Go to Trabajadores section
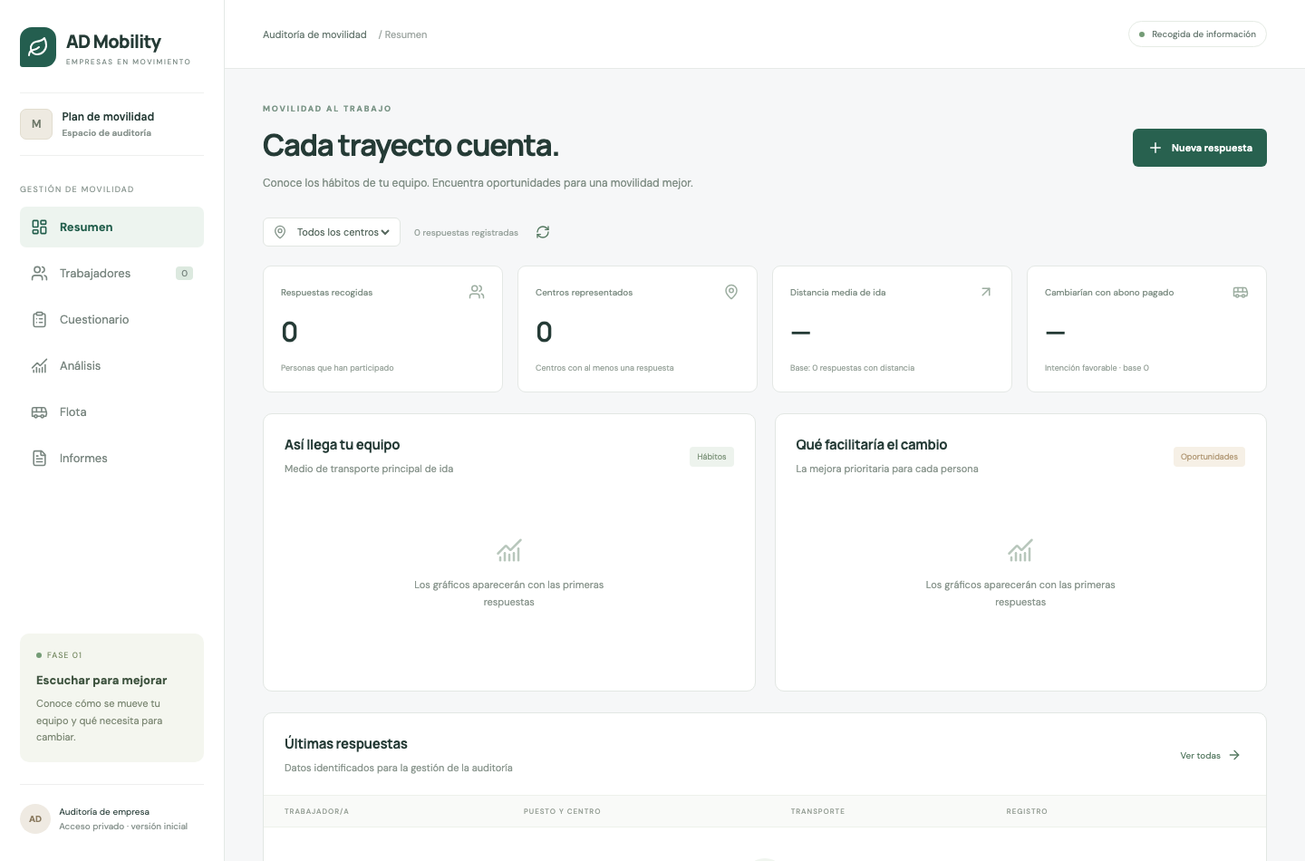The image size is (1305, 861). (111, 273)
